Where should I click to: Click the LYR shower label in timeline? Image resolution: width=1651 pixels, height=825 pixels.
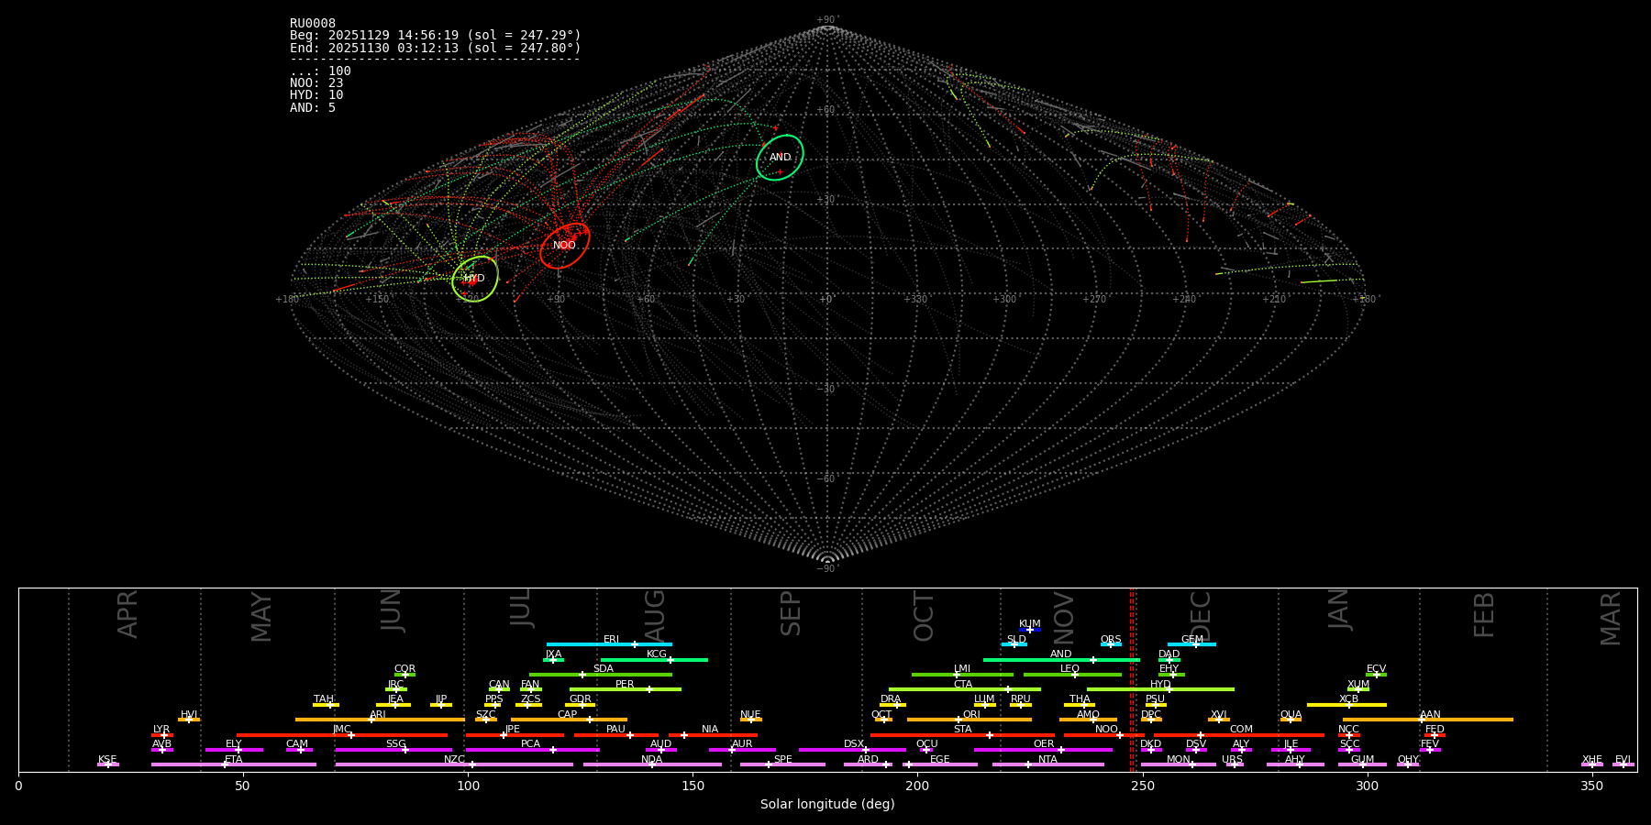click(x=161, y=730)
